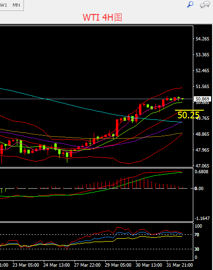The image size is (213, 270).
Task: Click the 53.365 price axis value
Action: (202, 54)
